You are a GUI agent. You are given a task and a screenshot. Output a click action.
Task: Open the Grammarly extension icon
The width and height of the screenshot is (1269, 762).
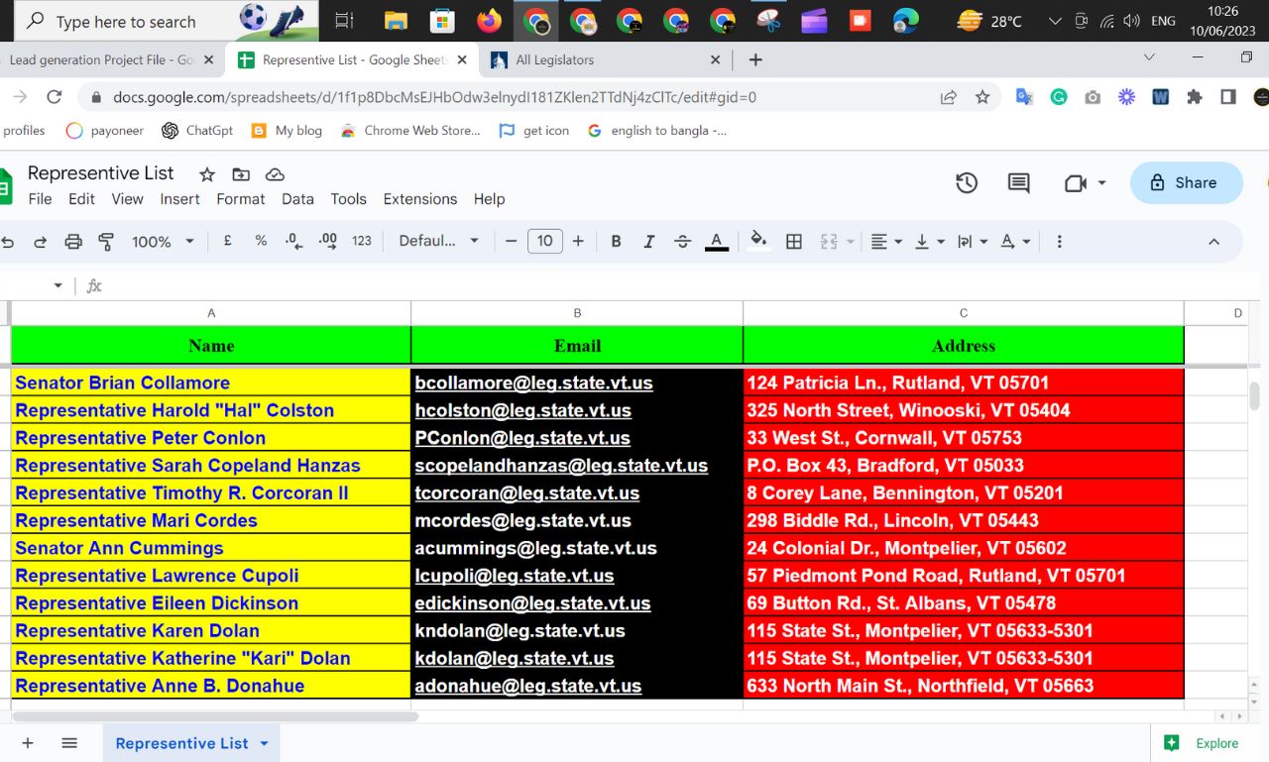[x=1059, y=97]
